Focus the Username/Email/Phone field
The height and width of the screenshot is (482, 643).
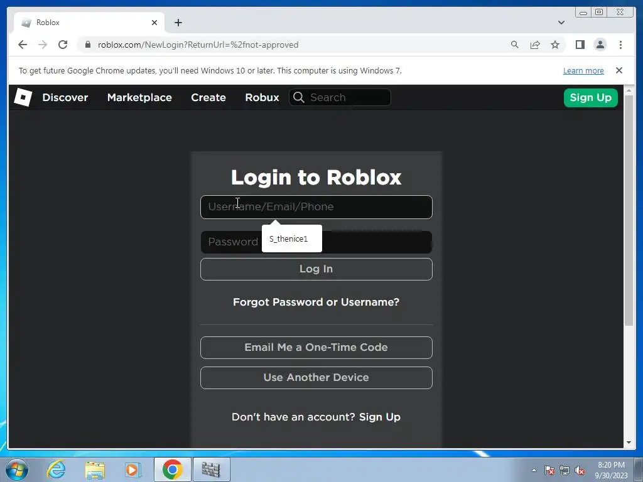(x=316, y=207)
